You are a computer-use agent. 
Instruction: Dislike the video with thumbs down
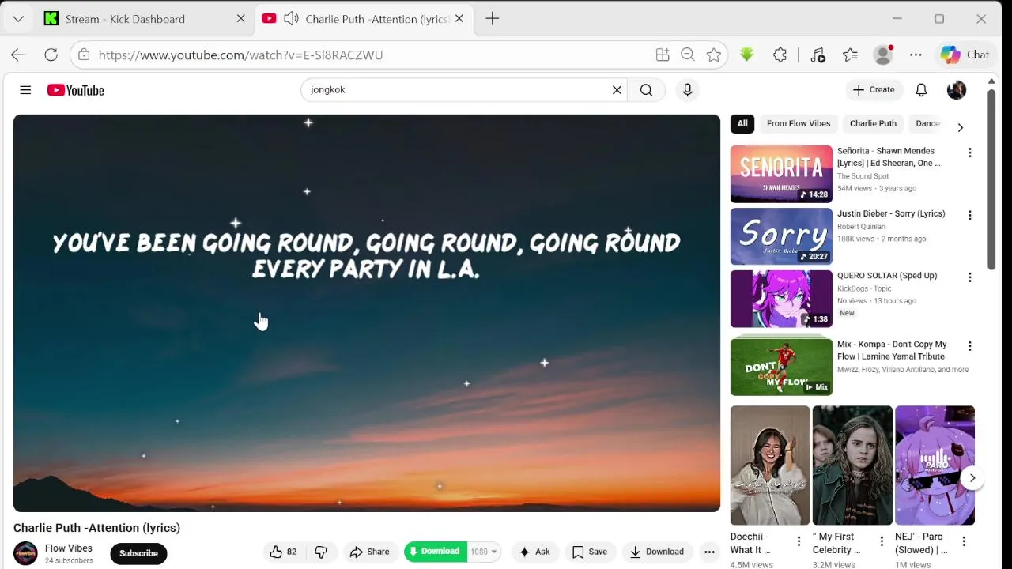point(321,552)
